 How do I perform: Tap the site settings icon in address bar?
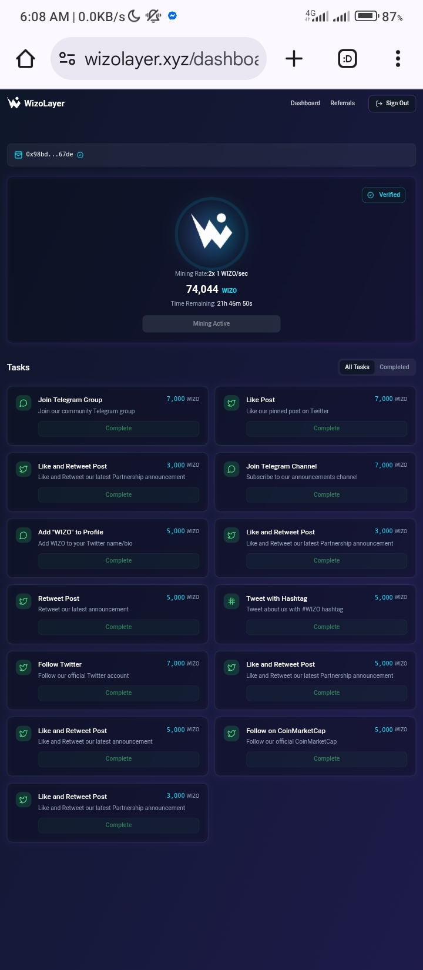tap(68, 59)
